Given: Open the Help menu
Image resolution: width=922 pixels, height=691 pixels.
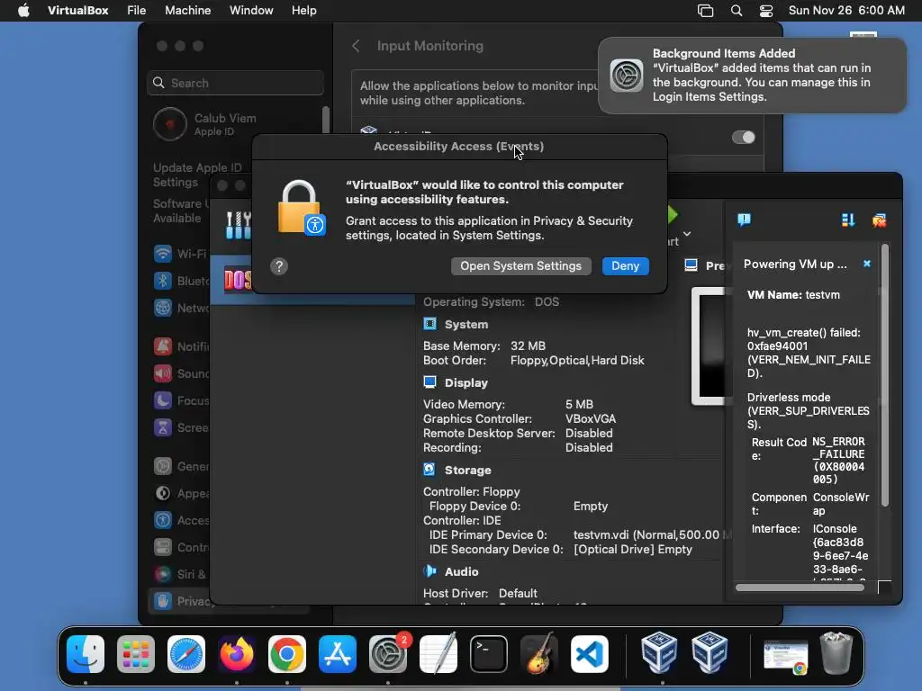Looking at the screenshot, I should coord(304,11).
